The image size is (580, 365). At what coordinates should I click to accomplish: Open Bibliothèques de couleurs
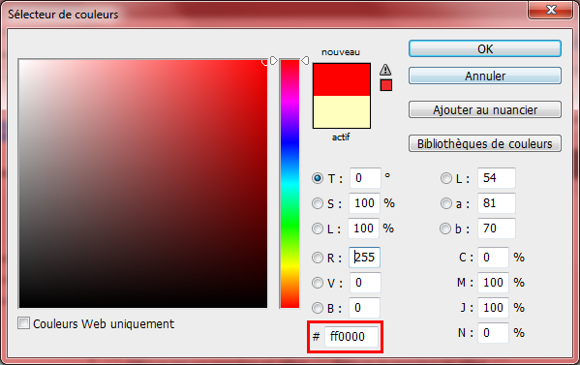484,143
